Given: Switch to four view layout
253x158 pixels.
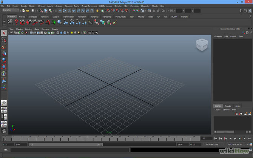Looking at the screenshot, I should coord(4,110).
